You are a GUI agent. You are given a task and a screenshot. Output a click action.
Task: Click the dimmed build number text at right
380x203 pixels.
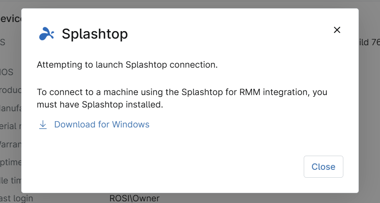tap(369, 42)
